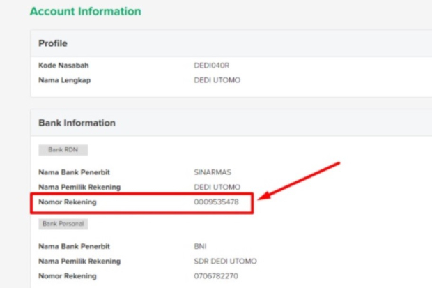432x288 pixels.
Task: Select customer code value DEDI040R
Action: [212, 66]
